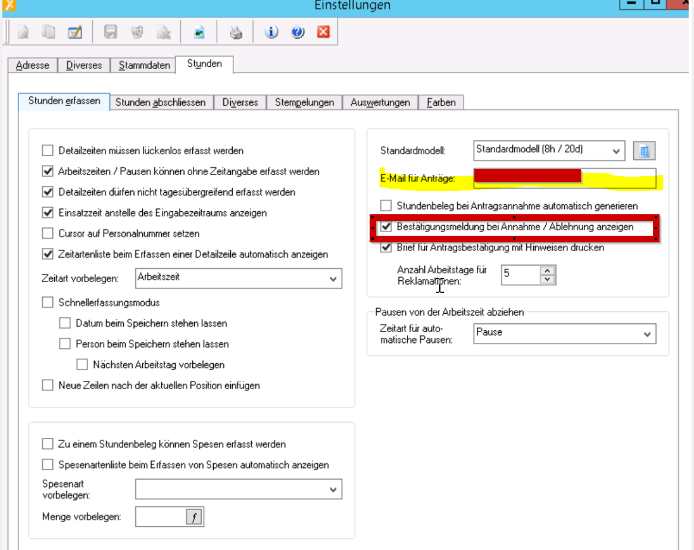
Task: Open the Standardmodell table icon button
Action: [x=643, y=151]
